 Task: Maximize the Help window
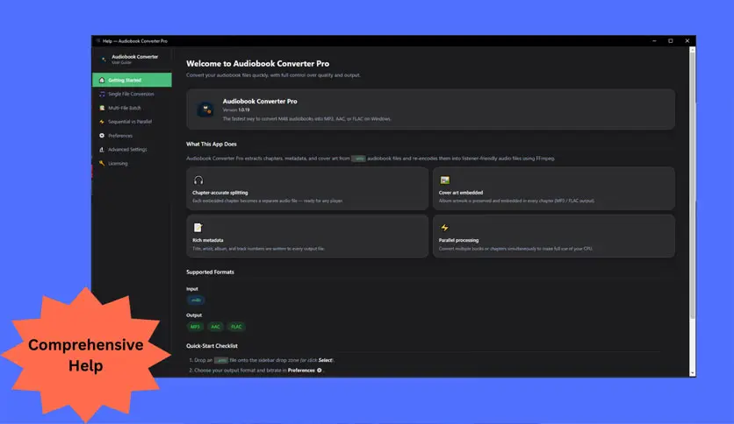tap(670, 40)
